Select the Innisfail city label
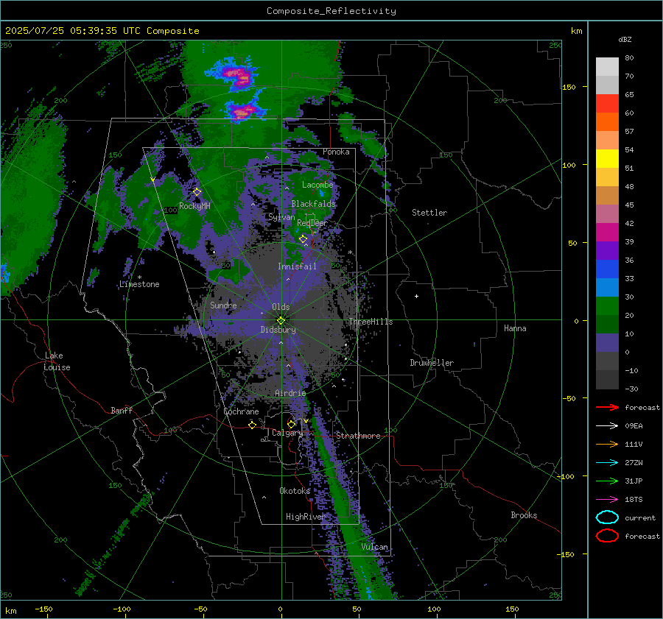The width and height of the screenshot is (663, 619). pyautogui.click(x=297, y=266)
